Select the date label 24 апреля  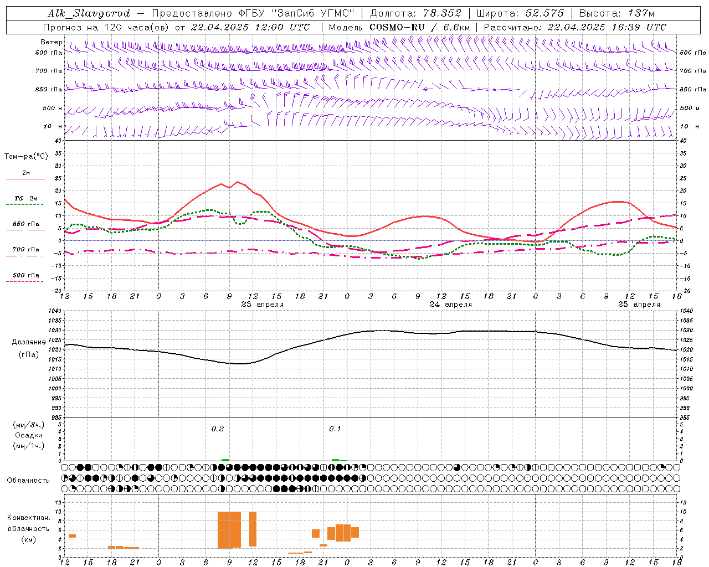[450, 305]
